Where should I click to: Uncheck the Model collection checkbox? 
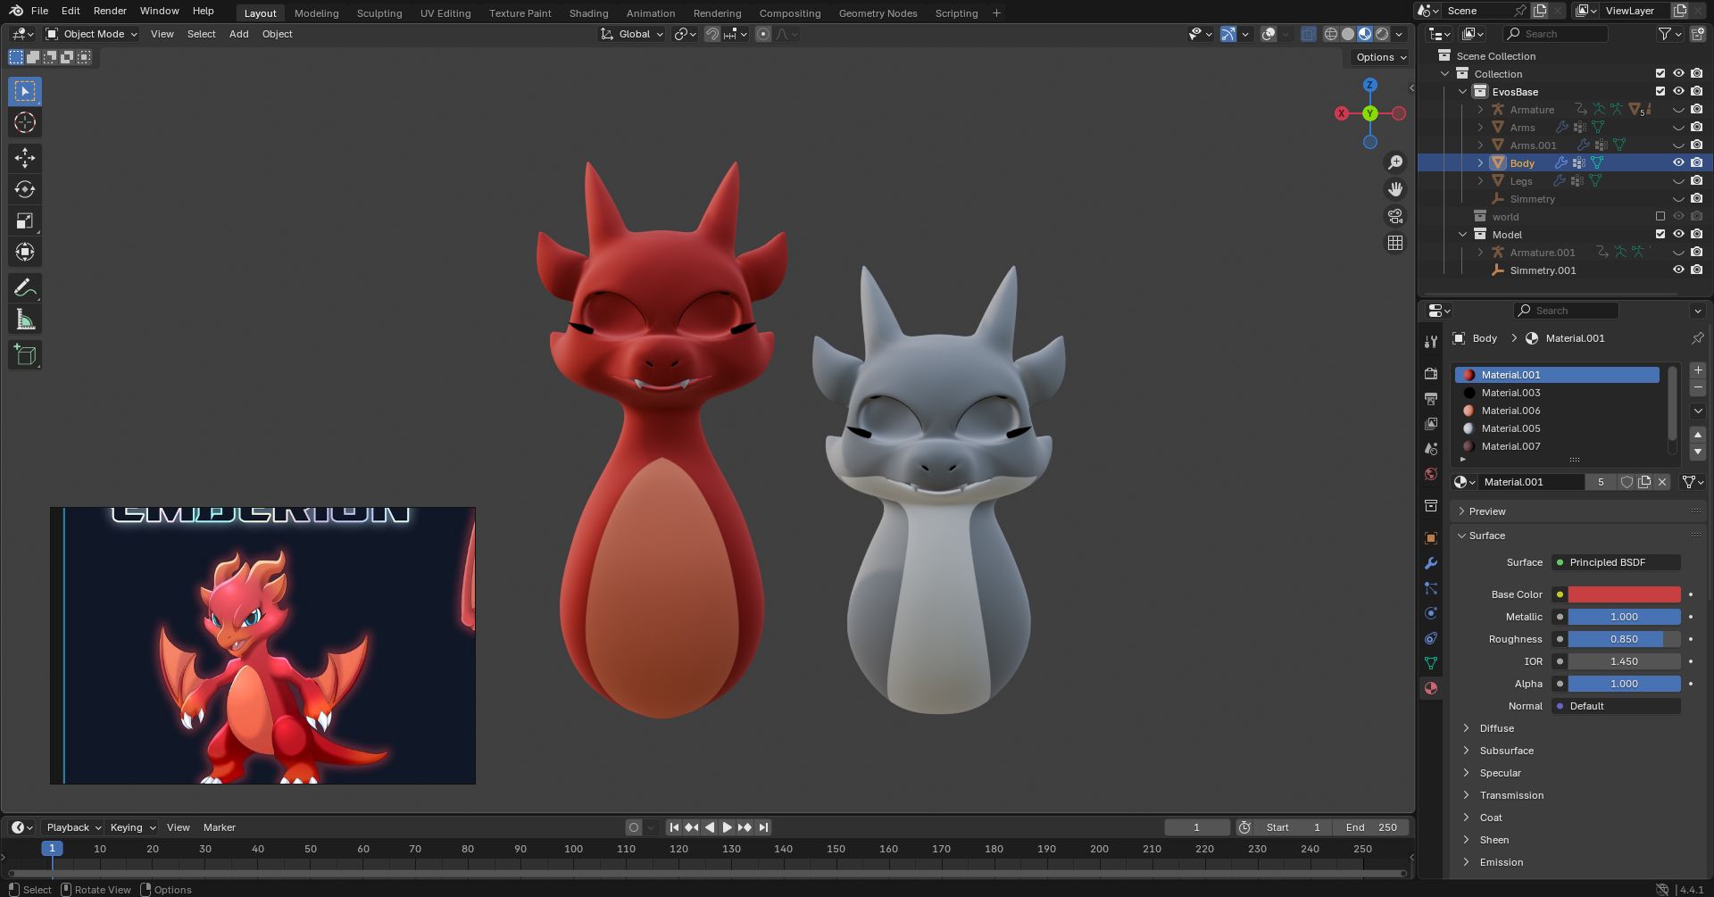[x=1660, y=234]
